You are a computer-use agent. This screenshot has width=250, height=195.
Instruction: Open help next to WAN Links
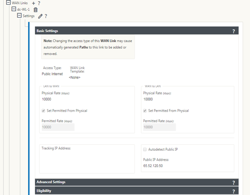pyautogui.click(x=39, y=3)
